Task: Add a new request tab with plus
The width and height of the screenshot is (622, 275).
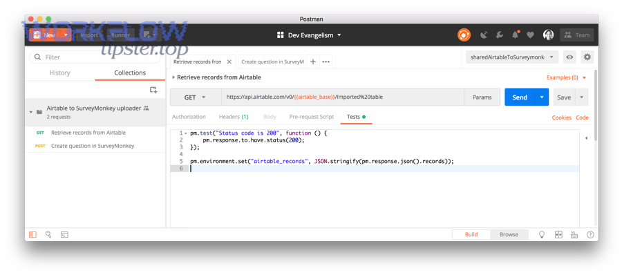Action: (312, 62)
